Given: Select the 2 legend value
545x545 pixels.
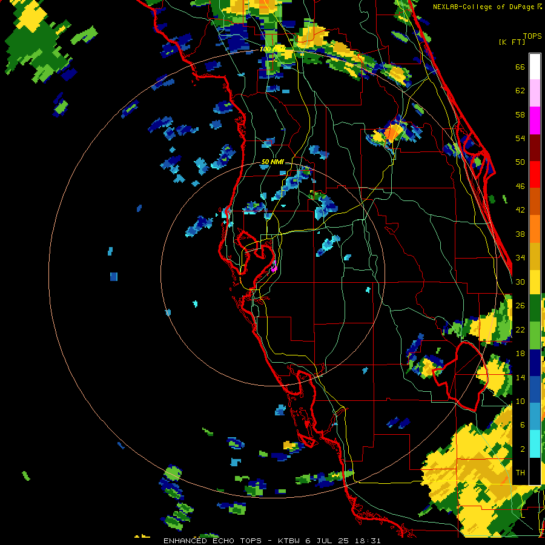Looking at the screenshot, I should pyautogui.click(x=522, y=449).
